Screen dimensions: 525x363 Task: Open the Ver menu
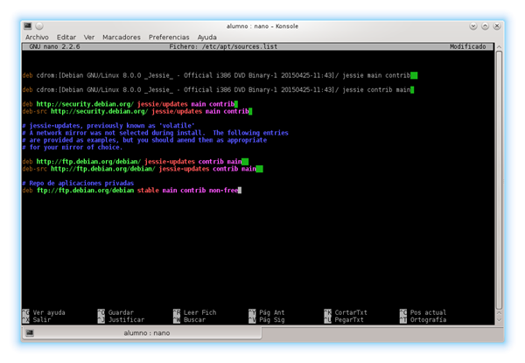[89, 37]
